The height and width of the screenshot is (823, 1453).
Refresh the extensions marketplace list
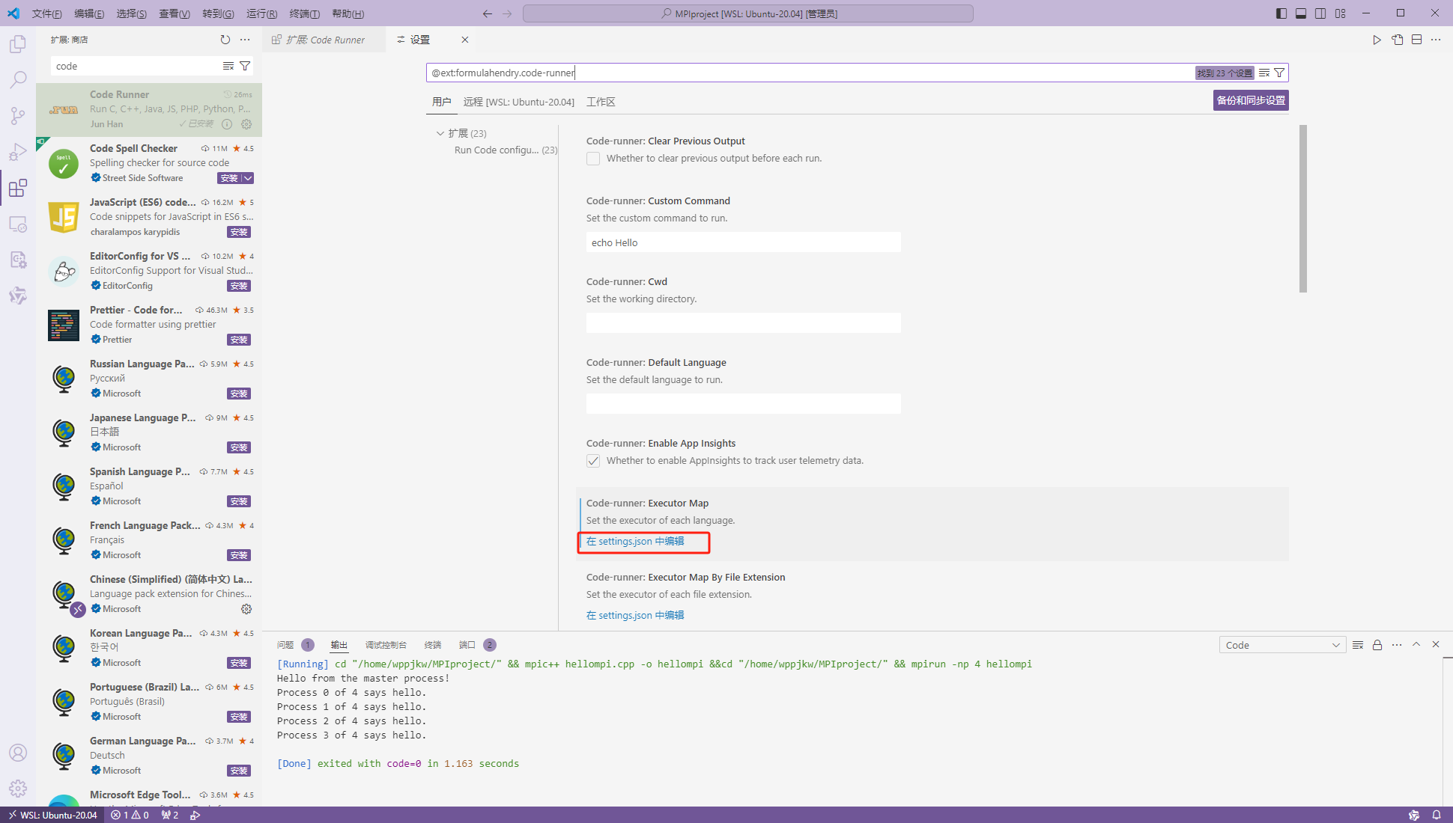[x=225, y=40]
